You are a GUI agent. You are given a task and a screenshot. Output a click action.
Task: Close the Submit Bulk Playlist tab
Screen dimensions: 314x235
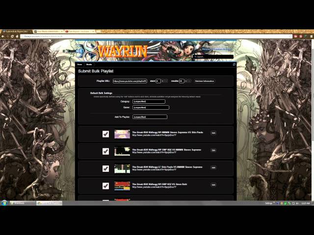[30, 31]
